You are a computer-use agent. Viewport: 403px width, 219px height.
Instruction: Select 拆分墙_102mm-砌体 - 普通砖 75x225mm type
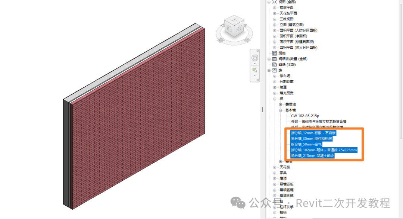[x=324, y=150]
